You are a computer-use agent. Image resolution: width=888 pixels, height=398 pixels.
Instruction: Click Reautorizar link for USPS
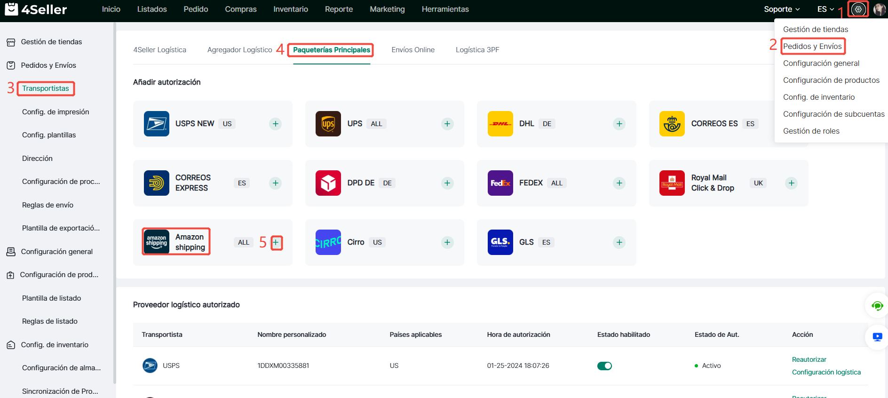809,359
